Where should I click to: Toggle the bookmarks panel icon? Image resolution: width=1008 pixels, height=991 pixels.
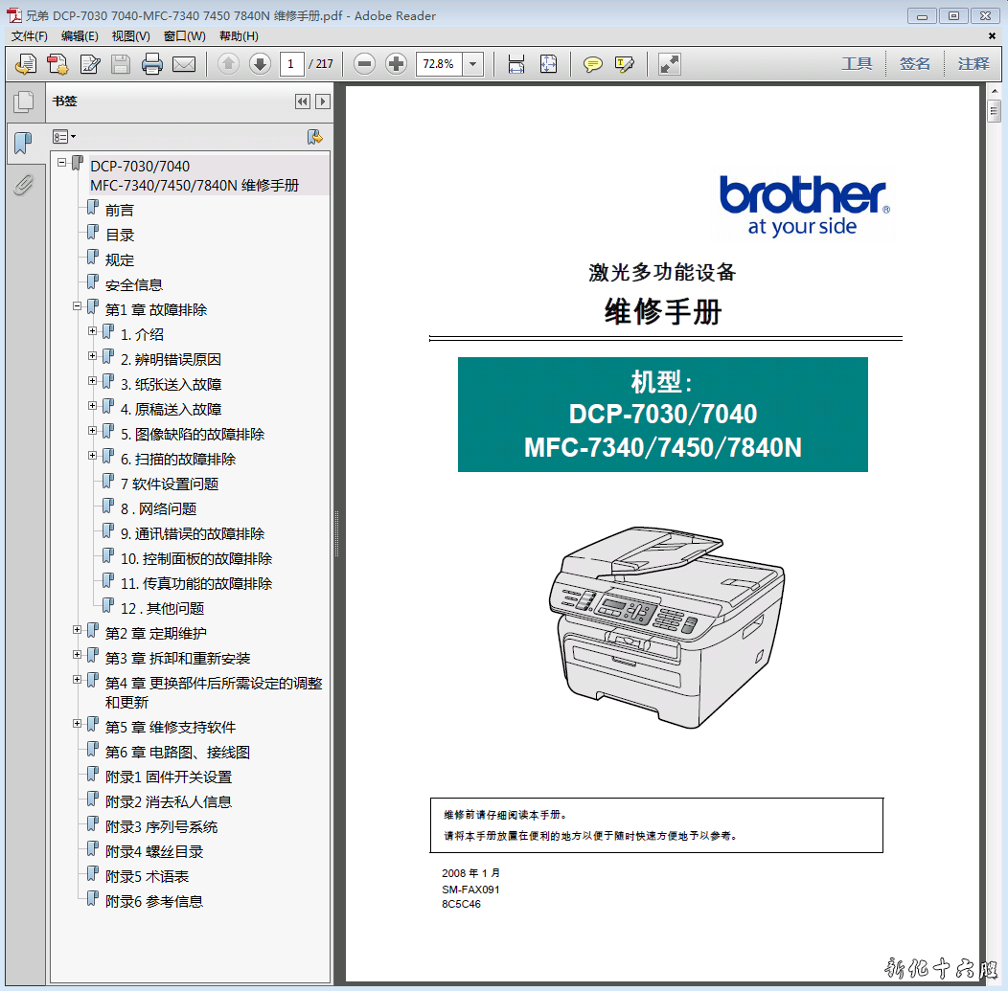(x=23, y=144)
